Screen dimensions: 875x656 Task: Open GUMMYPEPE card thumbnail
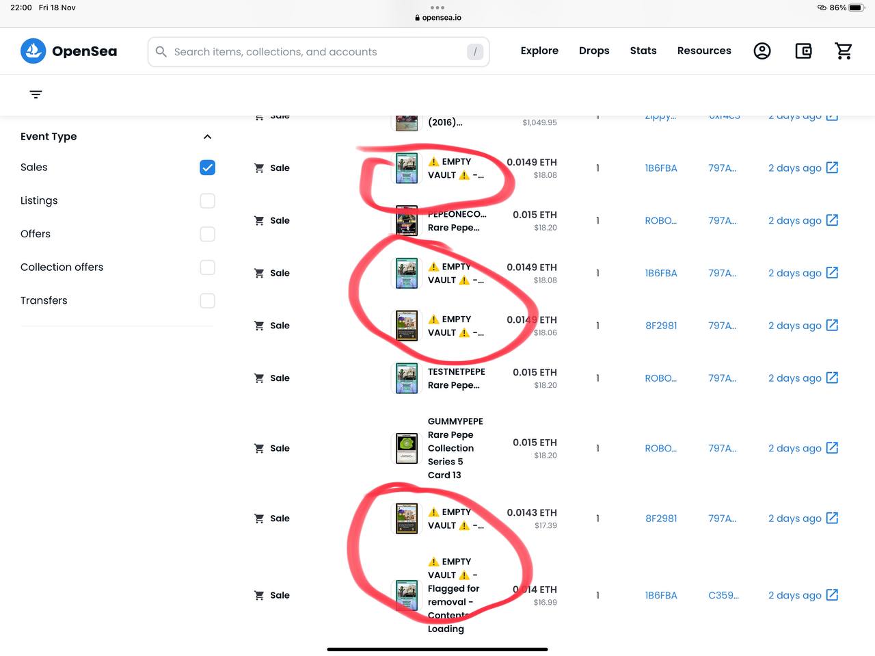[x=407, y=448]
